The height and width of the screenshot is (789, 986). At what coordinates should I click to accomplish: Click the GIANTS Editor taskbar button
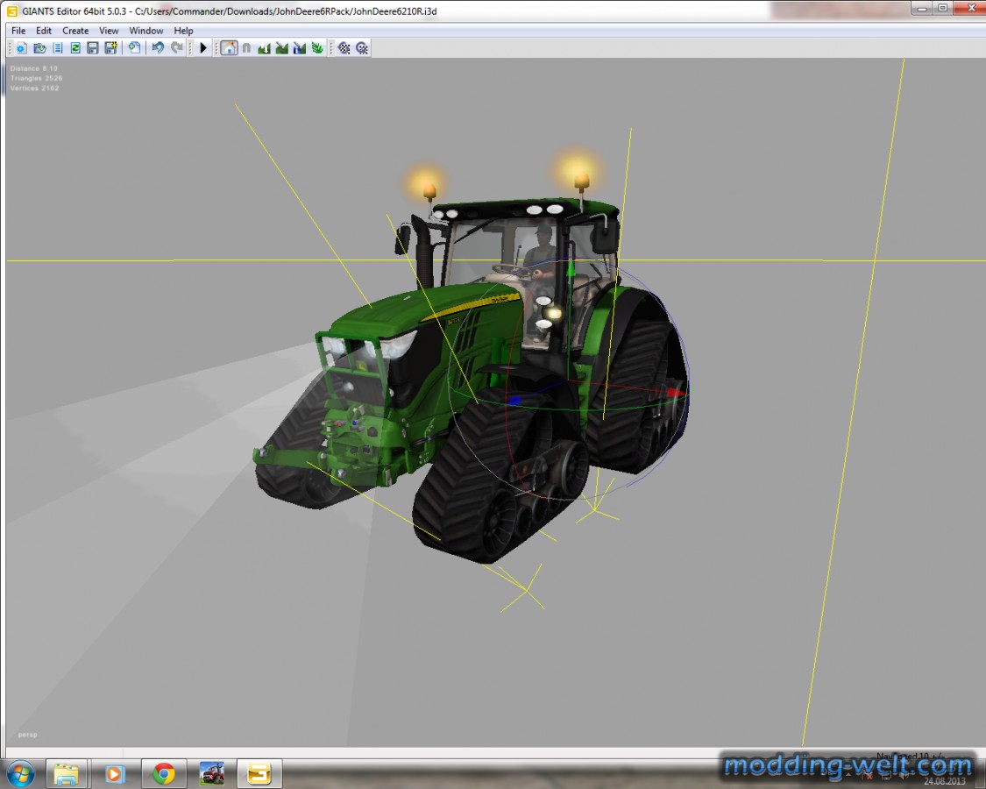click(x=259, y=774)
